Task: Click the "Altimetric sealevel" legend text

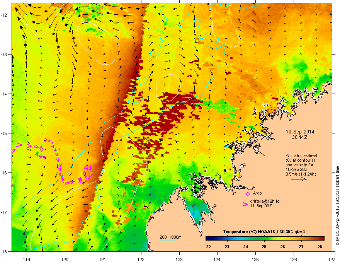Action: click(301, 155)
